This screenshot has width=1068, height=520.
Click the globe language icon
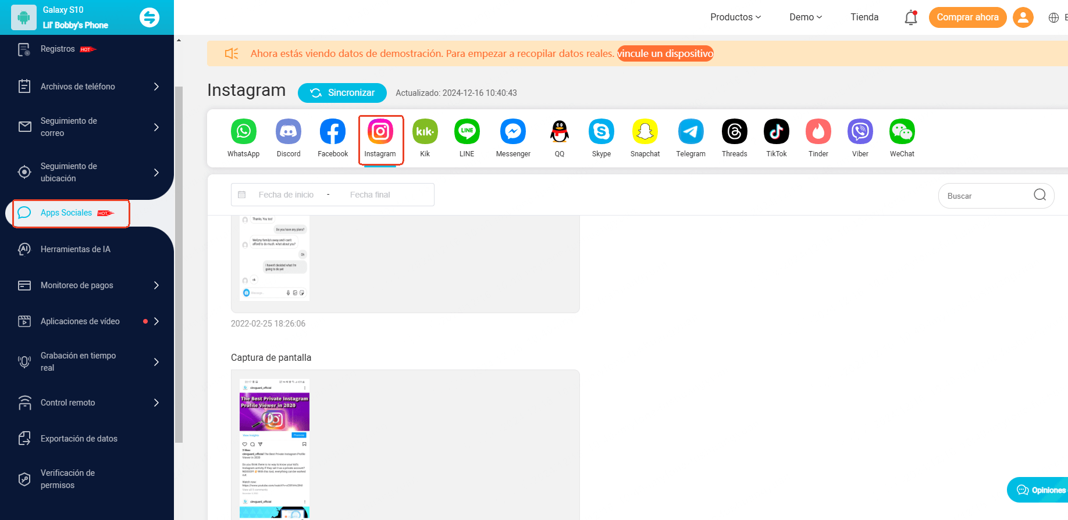point(1053,17)
